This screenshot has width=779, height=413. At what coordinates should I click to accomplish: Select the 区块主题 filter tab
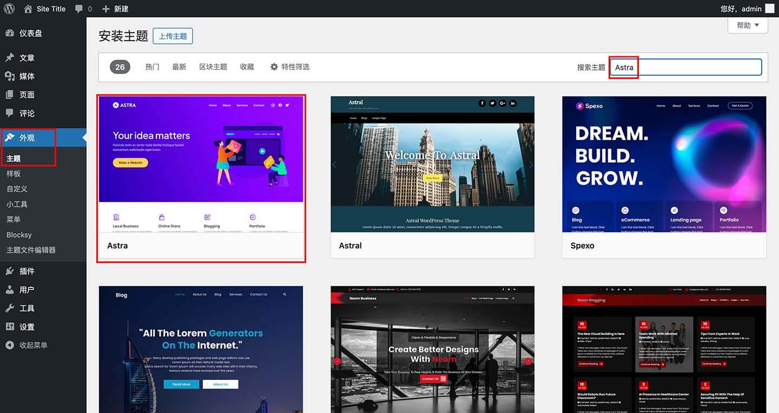[213, 67]
